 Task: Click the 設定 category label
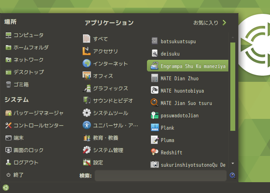(x=98, y=163)
